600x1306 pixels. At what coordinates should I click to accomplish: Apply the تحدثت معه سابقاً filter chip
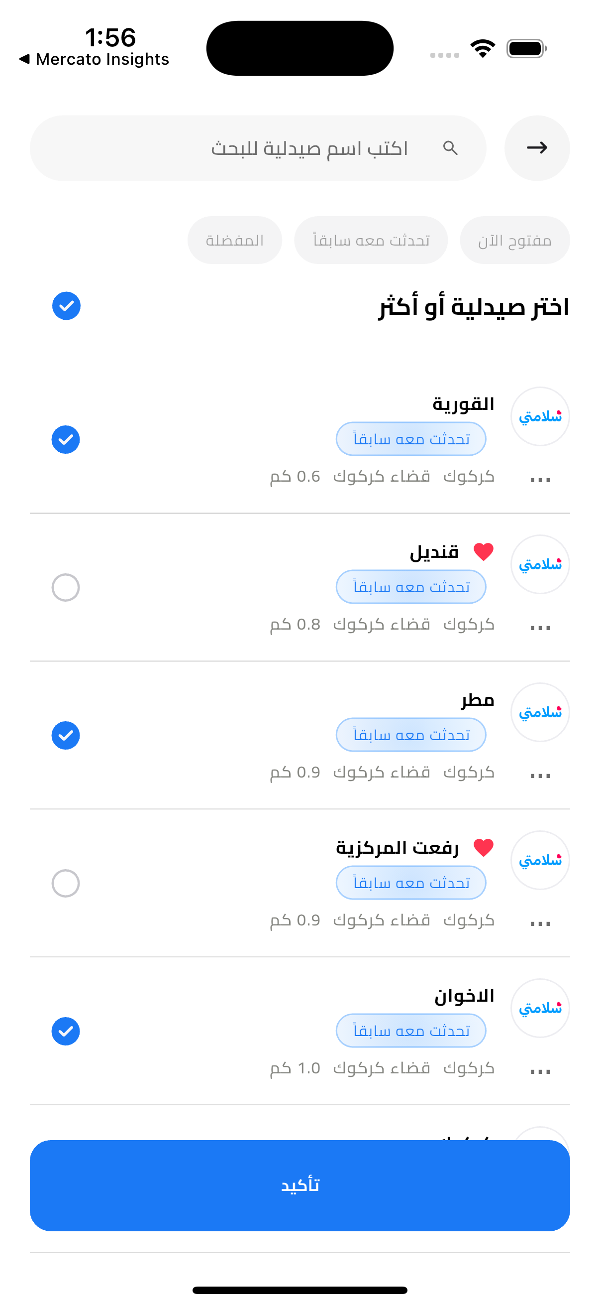(x=371, y=240)
